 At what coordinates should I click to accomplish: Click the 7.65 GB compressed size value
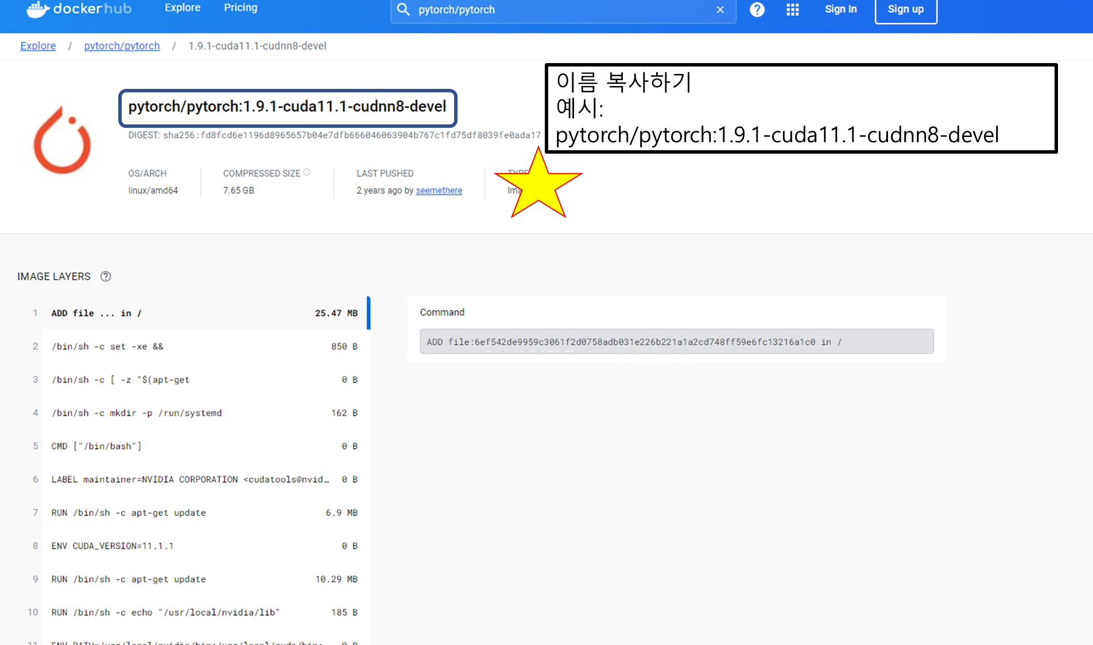238,190
